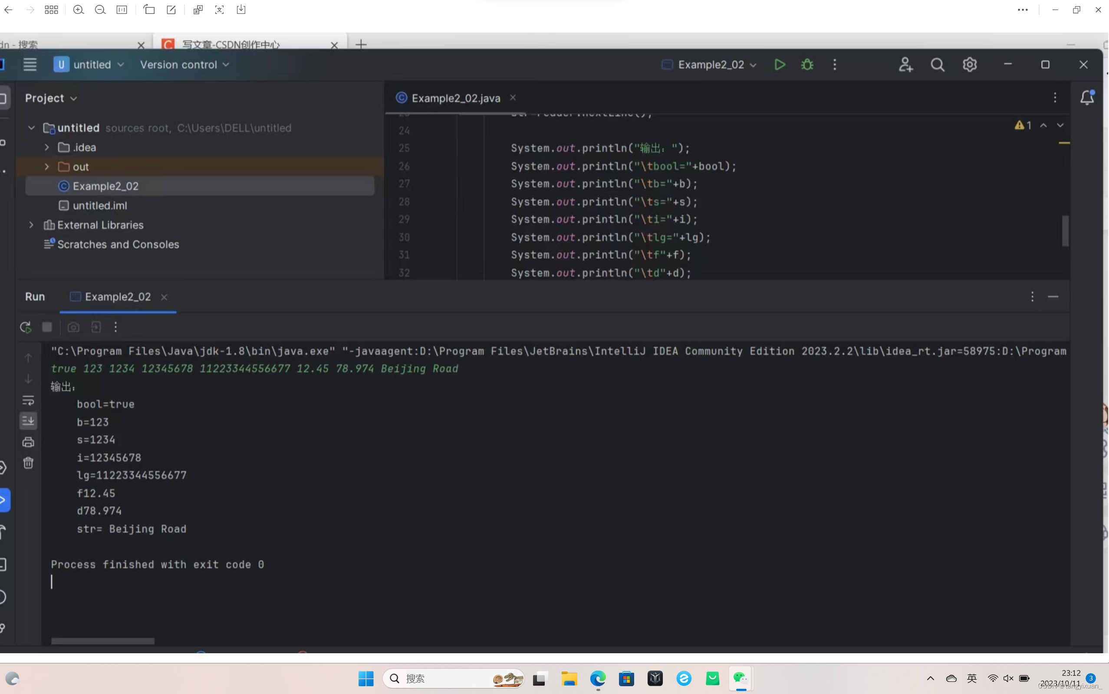This screenshot has width=1109, height=694.
Task: Click the print console output icon
Action: coord(29,442)
